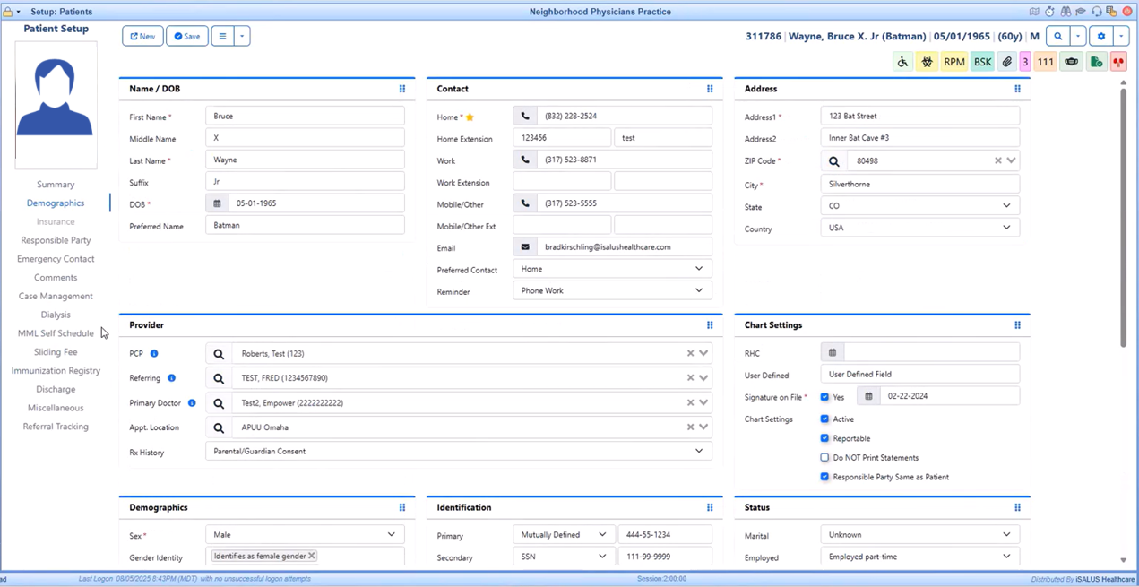
Task: Go to Emergency Contact section
Action: (x=56, y=259)
